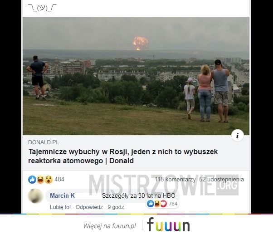This screenshot has width=273, height=234.
Task: Click the info icon on the article image
Action: click(238, 136)
